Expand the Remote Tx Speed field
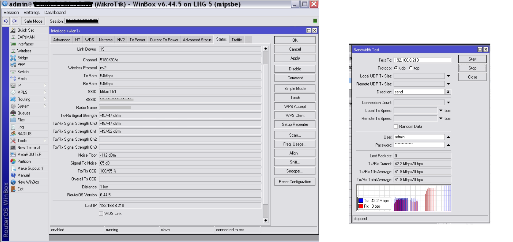Screen dimensions: 513x242 441,119
